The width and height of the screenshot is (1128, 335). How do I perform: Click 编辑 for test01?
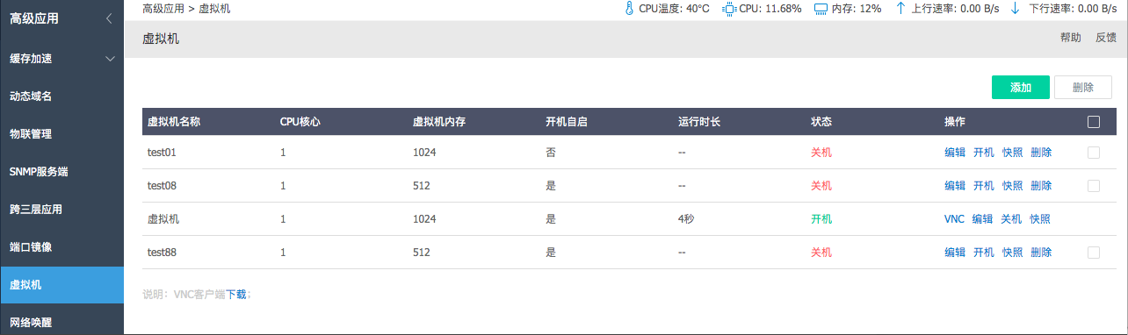click(x=955, y=153)
